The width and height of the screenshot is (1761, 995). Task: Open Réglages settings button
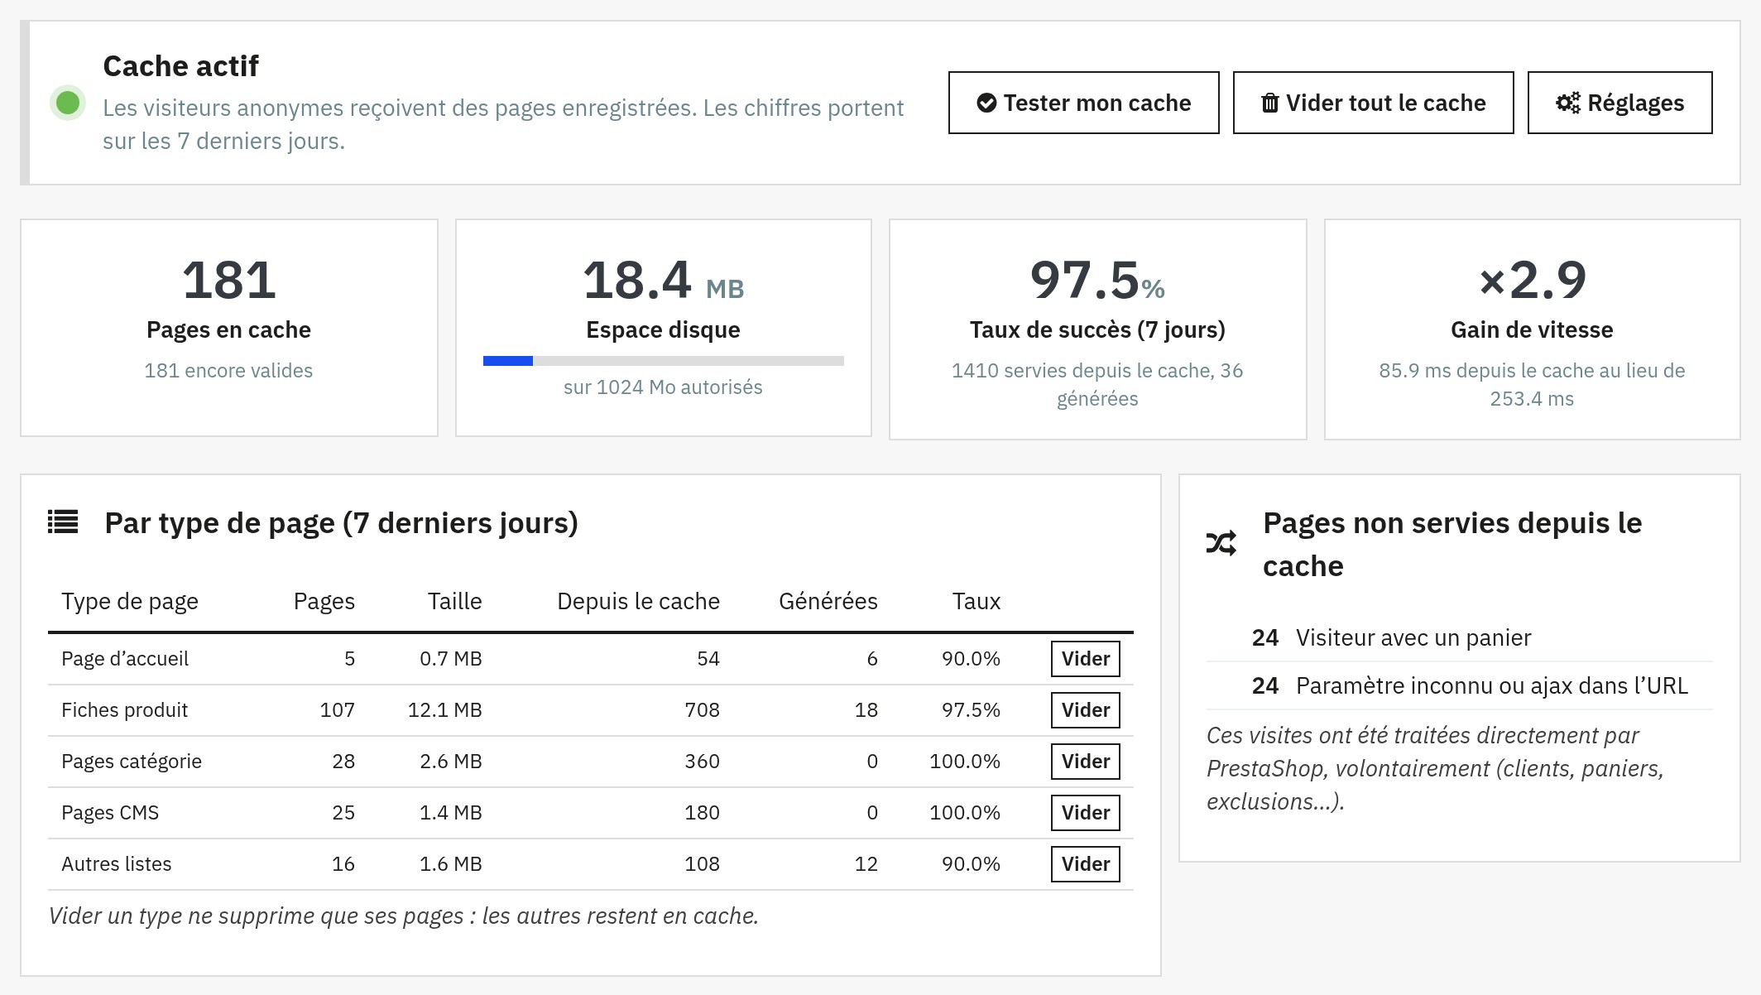click(1619, 103)
